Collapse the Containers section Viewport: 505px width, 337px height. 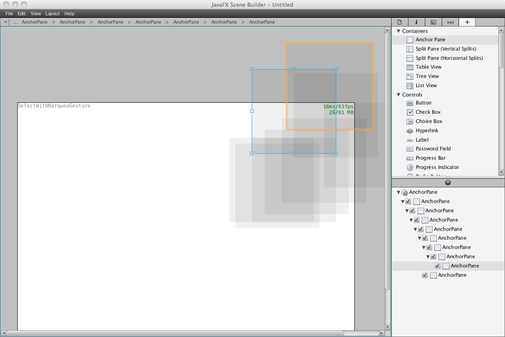tap(399, 31)
